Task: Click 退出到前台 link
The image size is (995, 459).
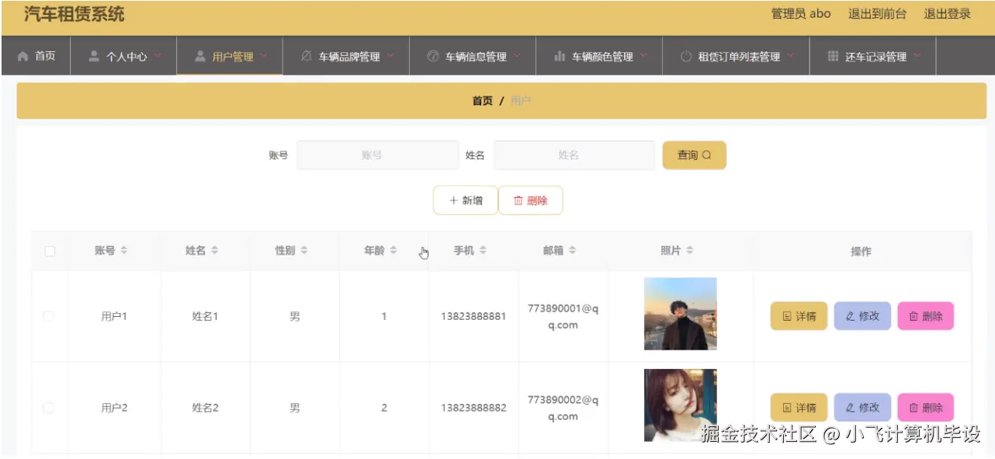Action: [x=877, y=13]
